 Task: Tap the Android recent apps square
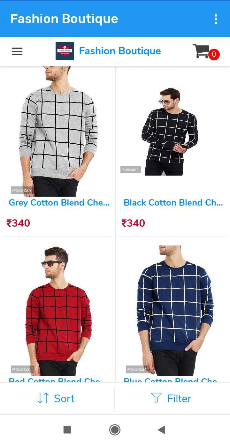tap(67, 430)
